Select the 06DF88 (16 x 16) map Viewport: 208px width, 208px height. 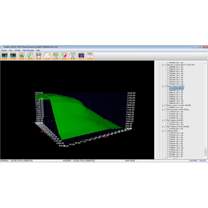(x=176, y=90)
